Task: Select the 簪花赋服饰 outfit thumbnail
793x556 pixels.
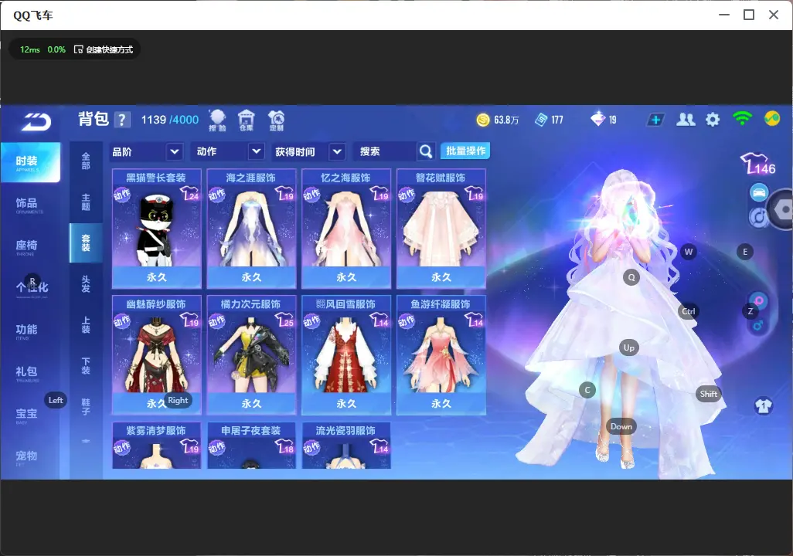Action: click(x=441, y=229)
